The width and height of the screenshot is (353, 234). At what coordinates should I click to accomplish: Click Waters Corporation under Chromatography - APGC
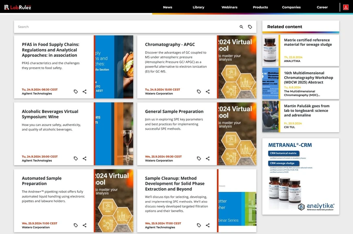159,93
